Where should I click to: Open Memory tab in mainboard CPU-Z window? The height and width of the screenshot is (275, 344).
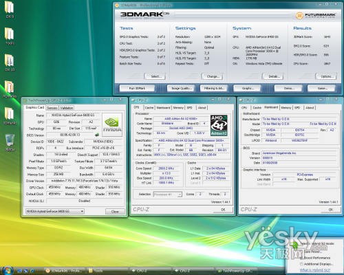point(286,107)
